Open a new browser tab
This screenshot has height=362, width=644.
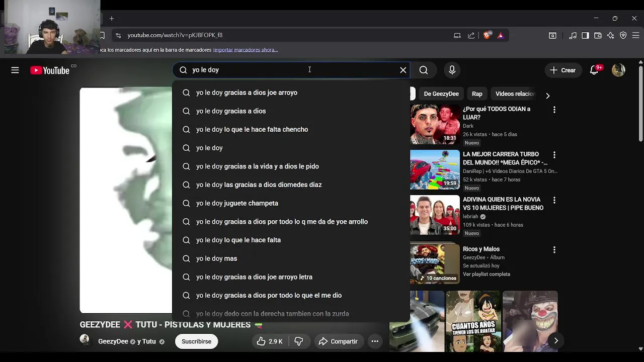click(112, 19)
